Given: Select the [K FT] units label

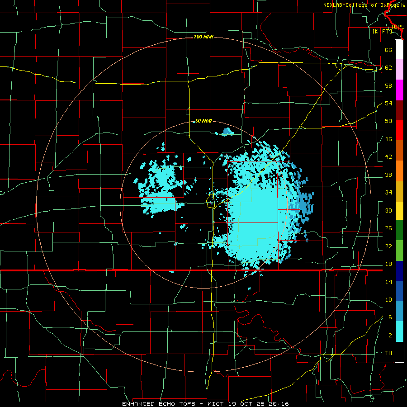Looking at the screenshot, I should click(x=382, y=32).
